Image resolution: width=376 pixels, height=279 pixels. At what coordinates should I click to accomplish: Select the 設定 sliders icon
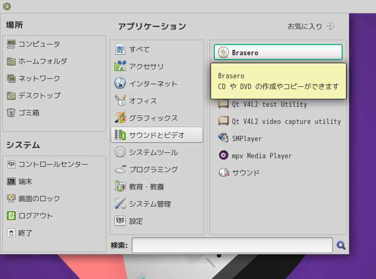[x=120, y=221]
